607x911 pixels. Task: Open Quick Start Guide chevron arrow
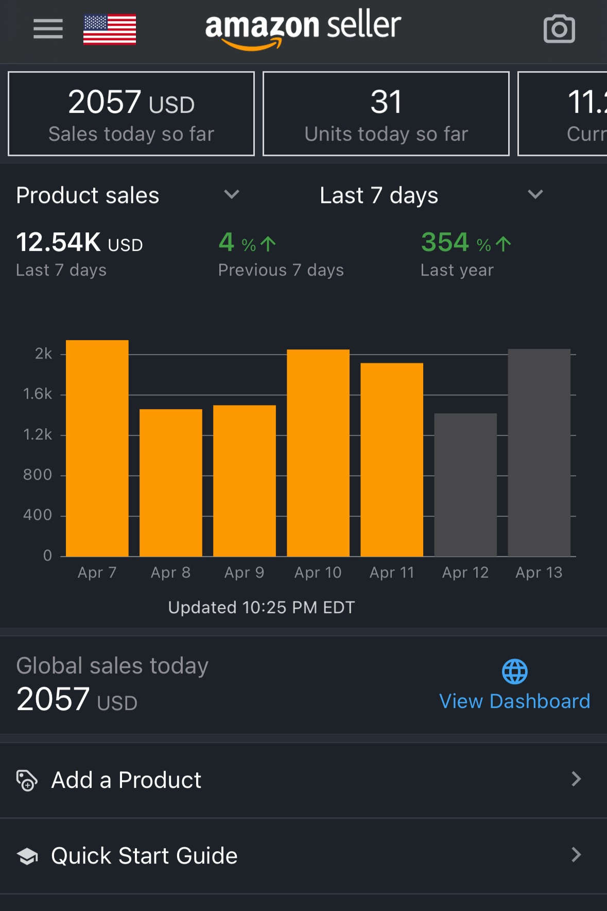click(x=576, y=855)
